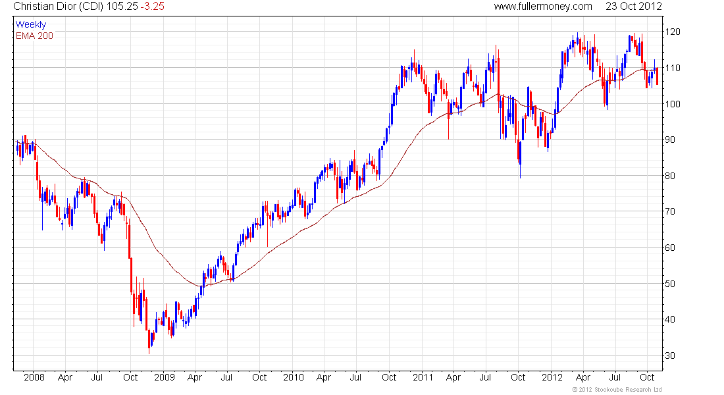Click the 40 price axis label
Image resolution: width=724 pixels, height=395 pixels.
click(x=670, y=319)
